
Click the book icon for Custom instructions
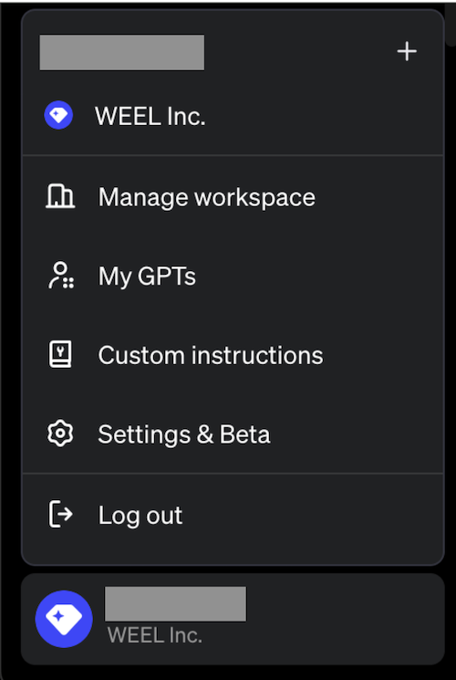[x=60, y=354]
